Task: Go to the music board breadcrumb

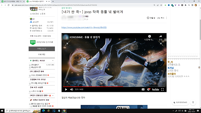Action: tap(67, 8)
